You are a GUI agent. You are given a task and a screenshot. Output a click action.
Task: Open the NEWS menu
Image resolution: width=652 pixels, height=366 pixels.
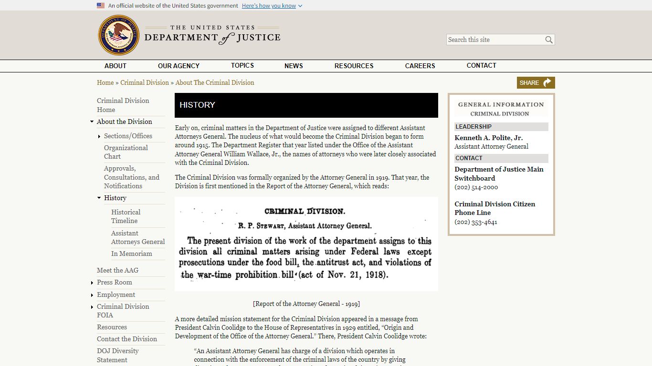click(294, 66)
